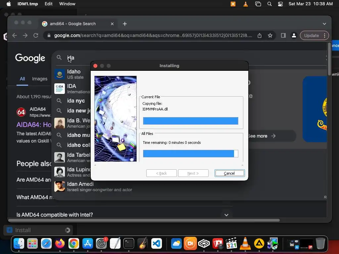
Task: Select the 'IDA International' suggestion
Action: [73, 89]
